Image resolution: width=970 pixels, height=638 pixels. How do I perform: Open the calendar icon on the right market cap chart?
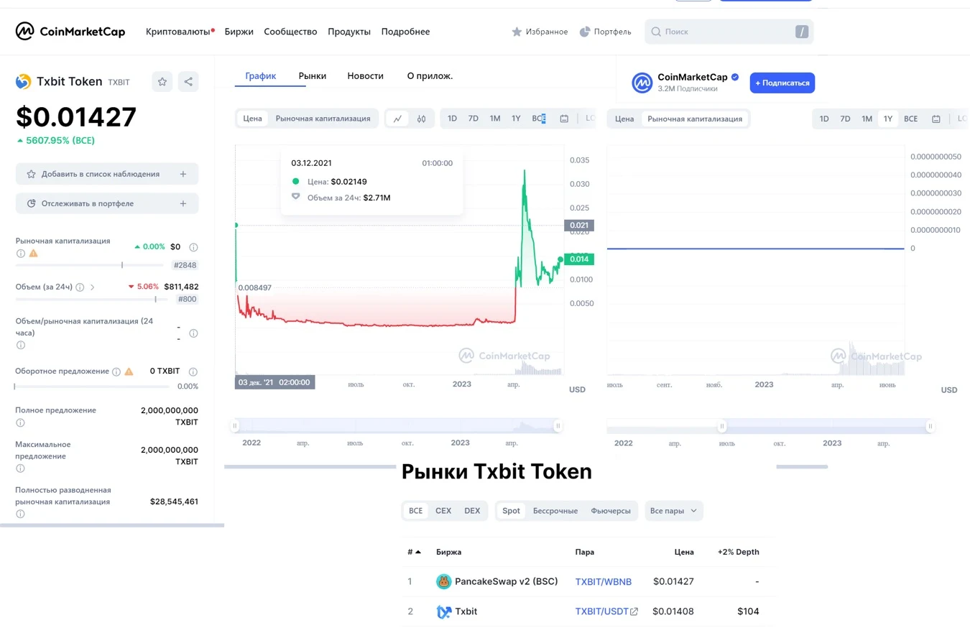pos(936,119)
